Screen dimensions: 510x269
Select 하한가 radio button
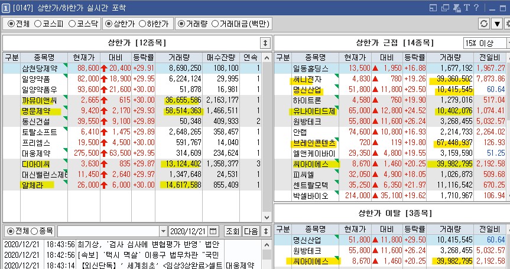142,24
